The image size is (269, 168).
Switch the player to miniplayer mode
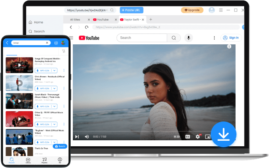[208, 137]
